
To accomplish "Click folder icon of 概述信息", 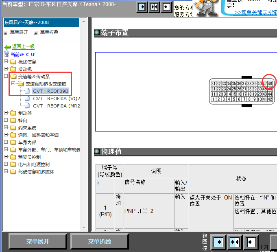I will (x=13, y=62).
